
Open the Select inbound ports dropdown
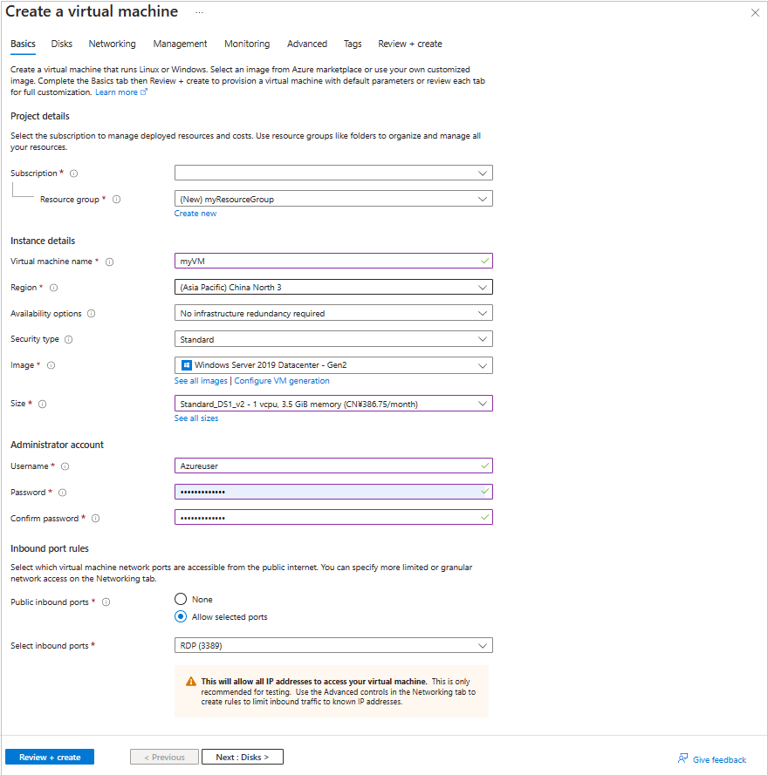pos(333,646)
